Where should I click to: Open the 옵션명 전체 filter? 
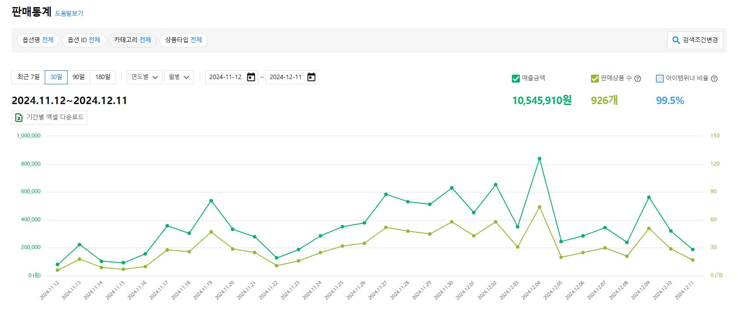(x=38, y=40)
